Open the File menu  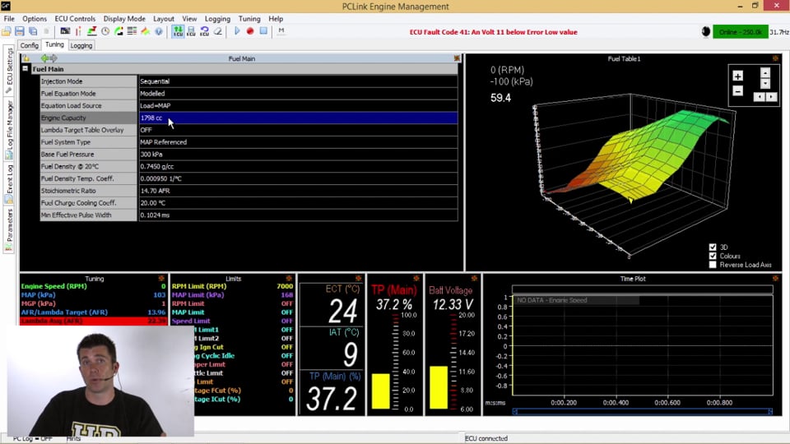pyautogui.click(x=9, y=19)
